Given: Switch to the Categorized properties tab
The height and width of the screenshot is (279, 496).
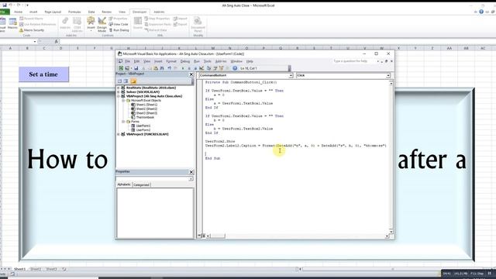Looking at the screenshot, I should coord(141,184).
